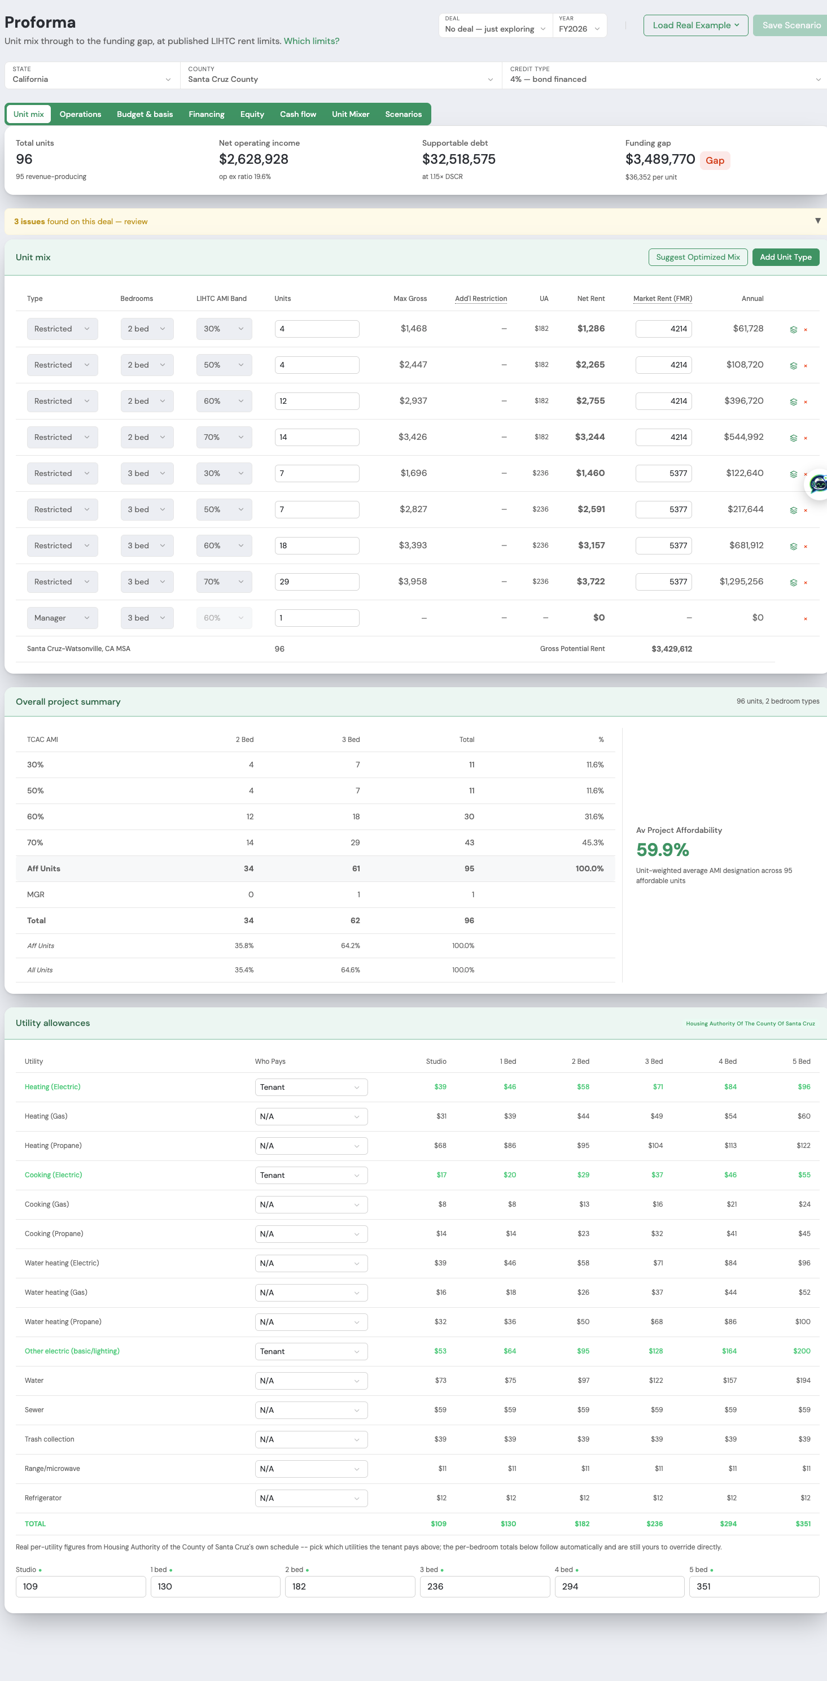Delete the unit row with annual $61,728
The height and width of the screenshot is (1681, 827).
tap(806, 330)
